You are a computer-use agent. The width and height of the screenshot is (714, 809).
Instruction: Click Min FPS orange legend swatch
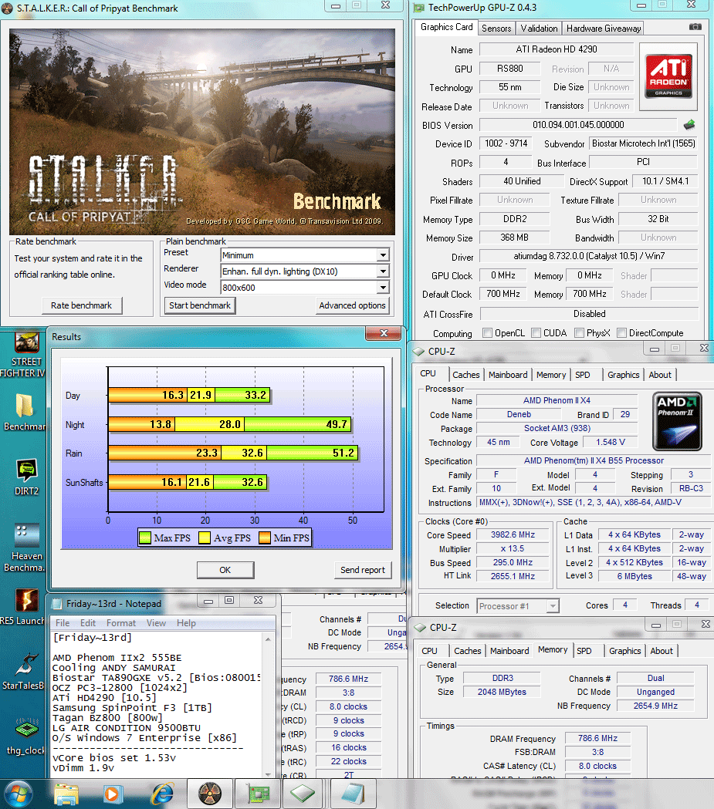pyautogui.click(x=264, y=538)
